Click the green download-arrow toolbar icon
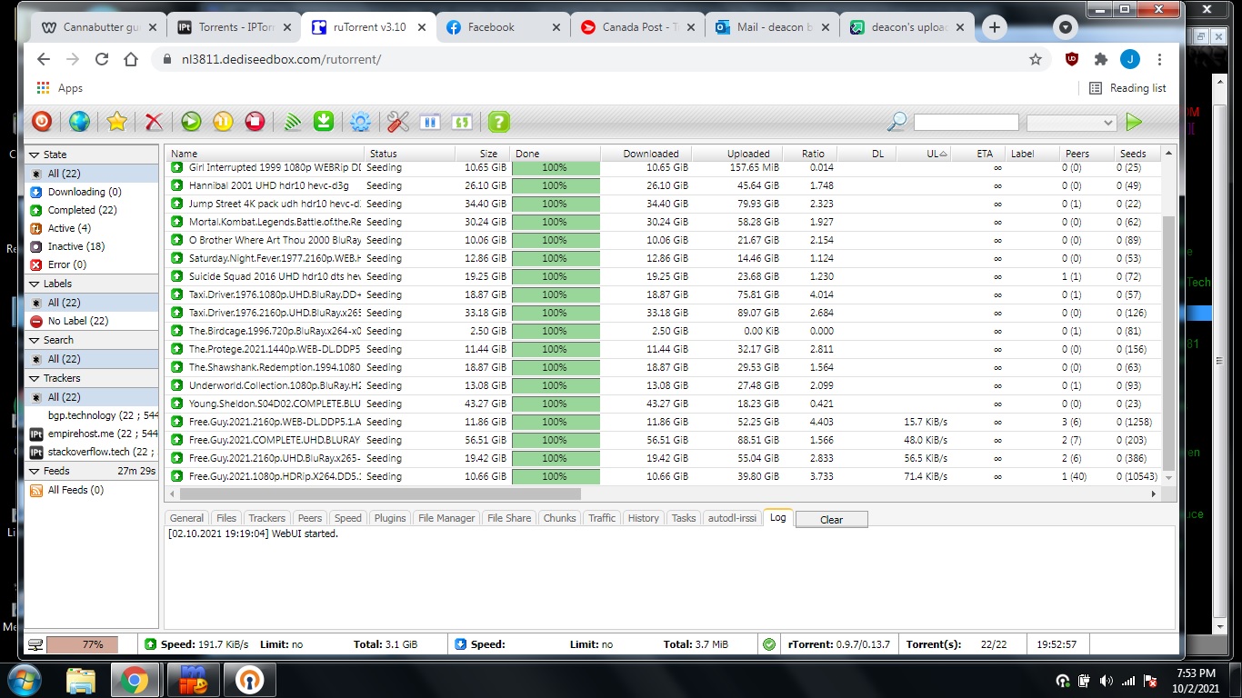The image size is (1242, 698). (x=324, y=121)
